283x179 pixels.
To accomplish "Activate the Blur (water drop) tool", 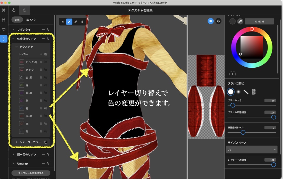I will [82, 22].
